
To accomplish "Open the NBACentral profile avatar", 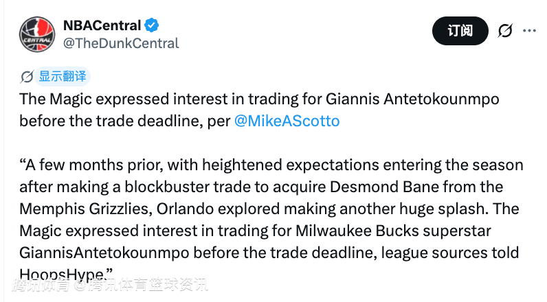I will (37, 34).
